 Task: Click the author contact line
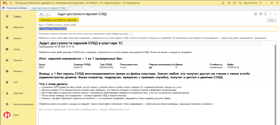[84, 110]
